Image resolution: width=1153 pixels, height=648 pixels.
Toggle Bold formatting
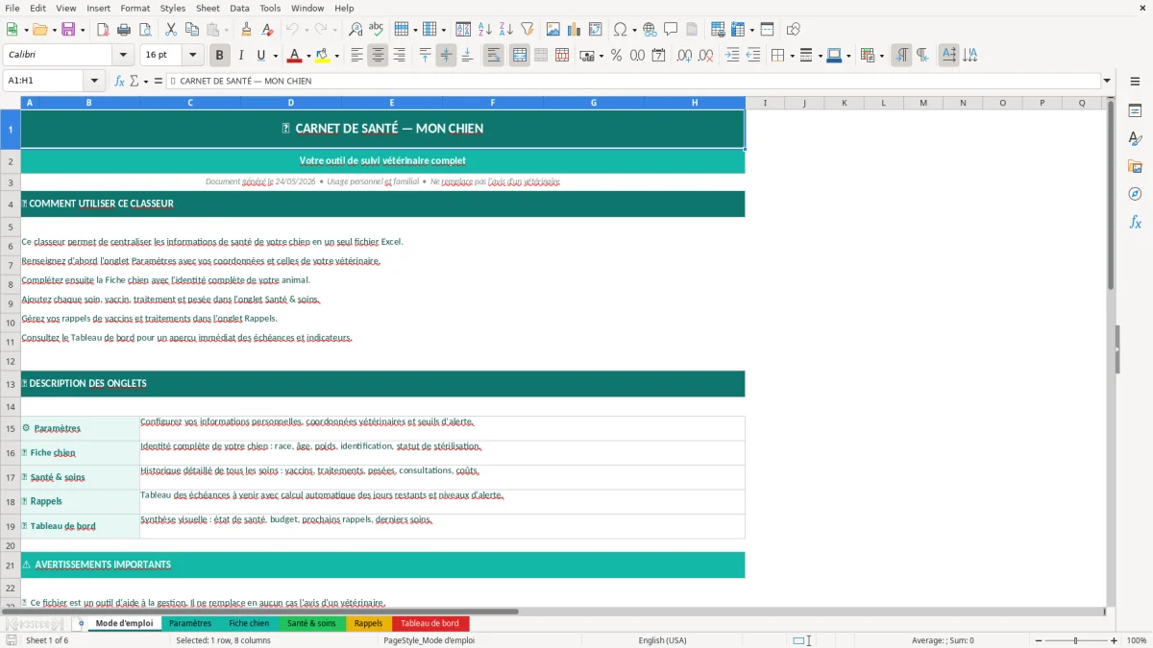pos(220,55)
